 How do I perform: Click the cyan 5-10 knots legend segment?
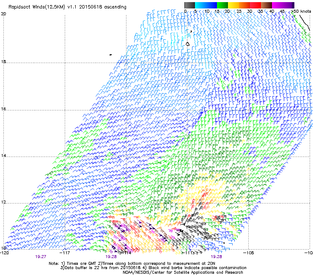point(200,5)
